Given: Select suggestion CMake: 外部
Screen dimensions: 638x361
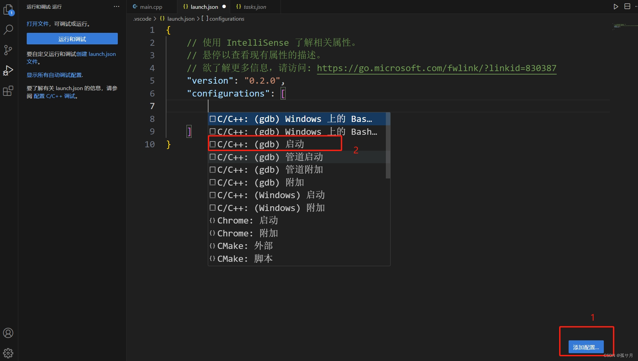Looking at the screenshot, I should [297, 246].
